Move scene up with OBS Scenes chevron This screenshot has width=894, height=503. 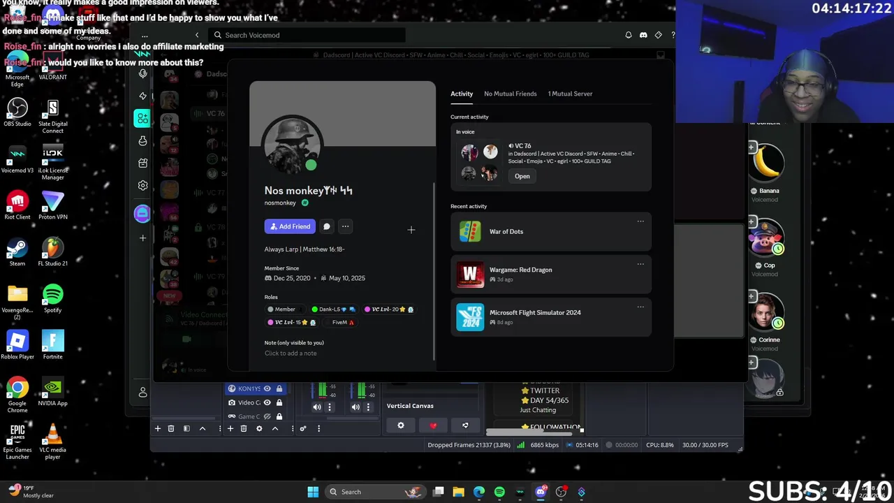pos(203,428)
